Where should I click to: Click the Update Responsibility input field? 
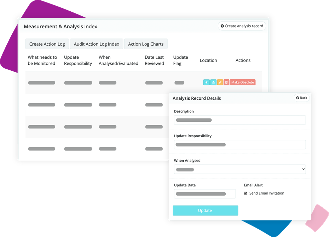pos(240,145)
